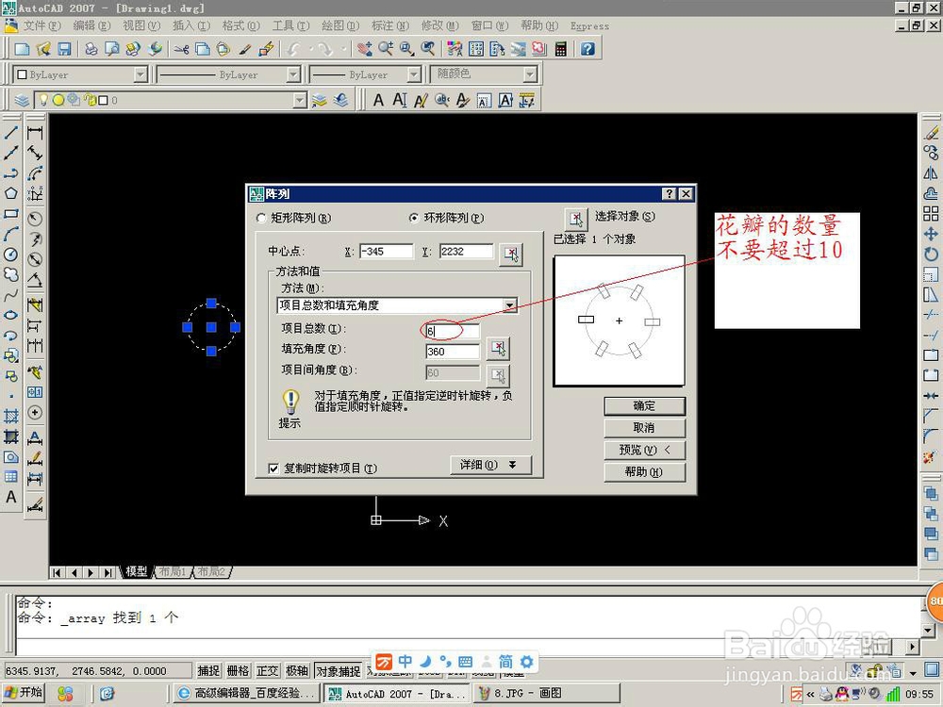Enable the 复制时旋转项目 checkbox
Viewport: 943px width, 707px height.
pos(273,466)
